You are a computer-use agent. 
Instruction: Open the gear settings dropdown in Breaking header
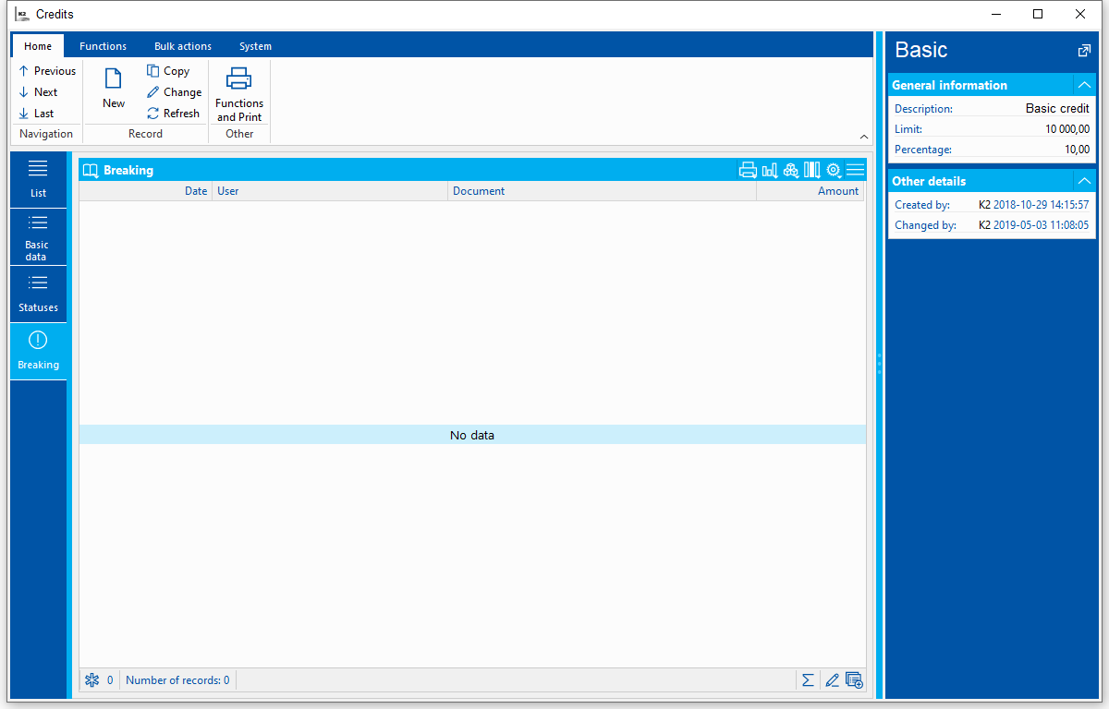834,170
